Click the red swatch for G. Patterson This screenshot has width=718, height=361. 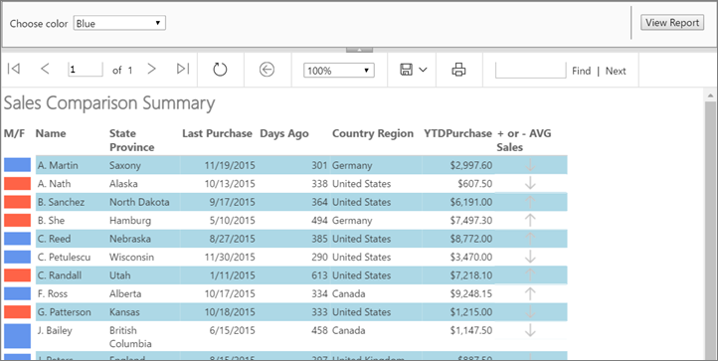[x=17, y=311]
